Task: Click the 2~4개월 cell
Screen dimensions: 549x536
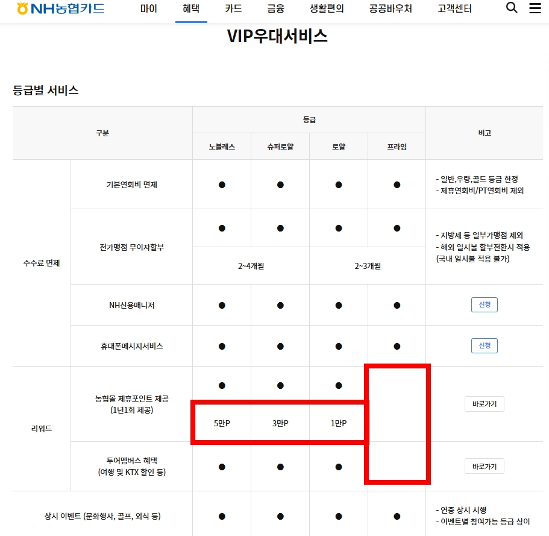Action: [x=251, y=266]
